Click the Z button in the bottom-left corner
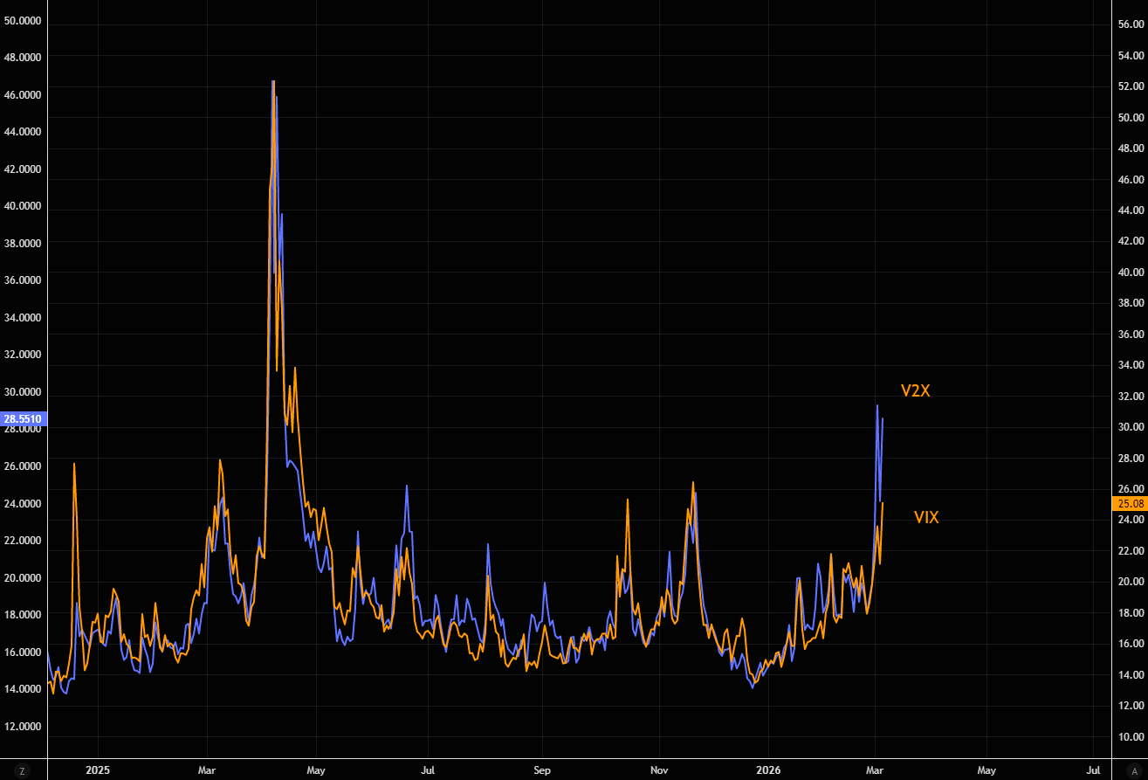The height and width of the screenshot is (780, 1148). 23,770
